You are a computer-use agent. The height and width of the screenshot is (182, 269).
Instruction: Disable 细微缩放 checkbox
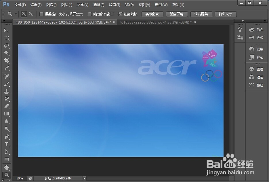[121, 14]
